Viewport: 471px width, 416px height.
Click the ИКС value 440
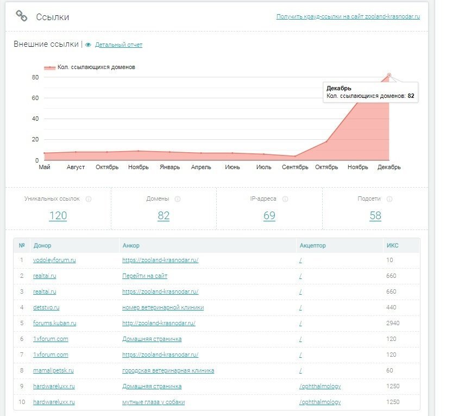(x=391, y=307)
